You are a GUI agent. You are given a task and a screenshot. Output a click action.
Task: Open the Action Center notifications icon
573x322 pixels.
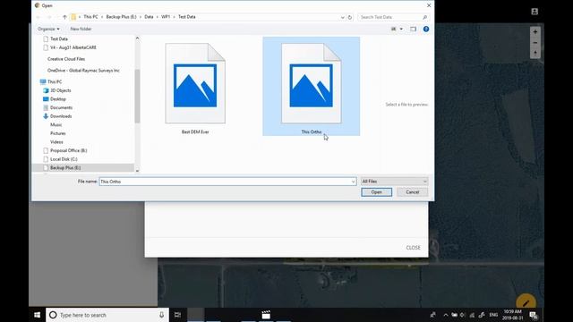coord(534,315)
